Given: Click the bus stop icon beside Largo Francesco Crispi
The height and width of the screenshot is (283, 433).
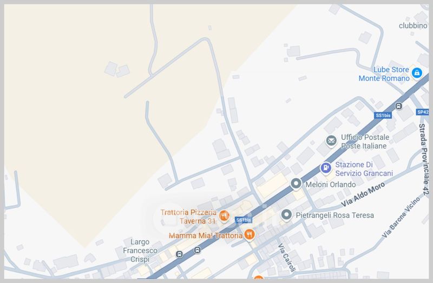Looking at the screenshot, I should click(180, 254).
